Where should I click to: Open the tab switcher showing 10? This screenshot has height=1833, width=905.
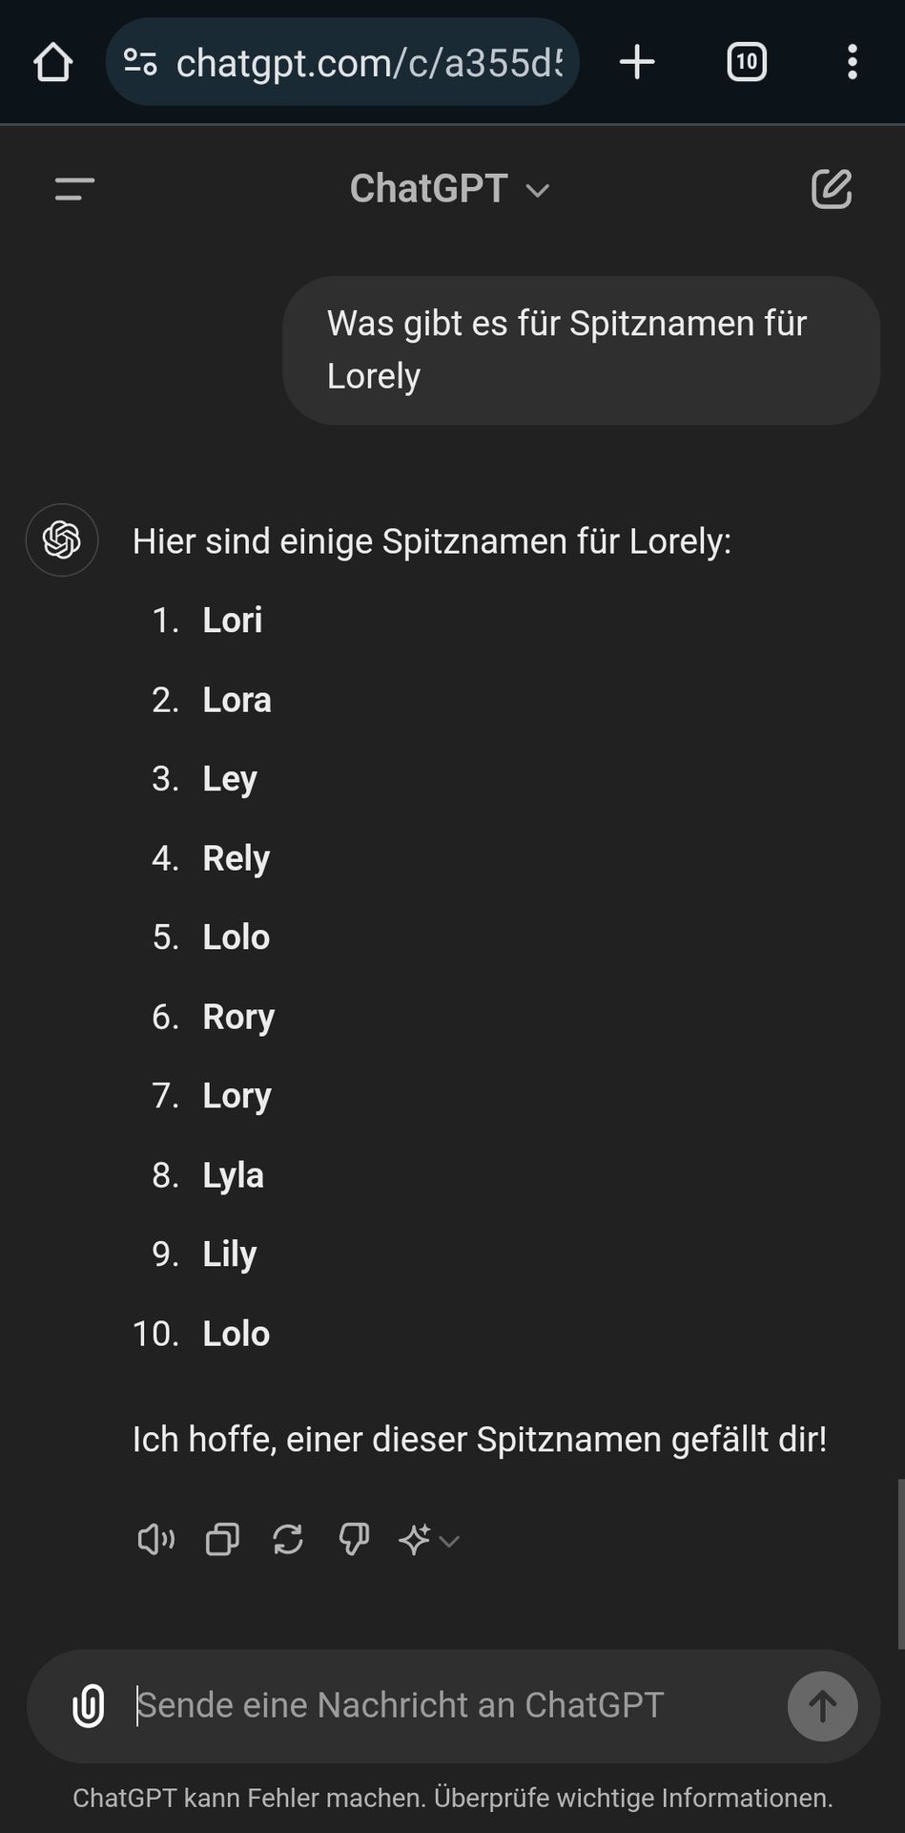747,63
